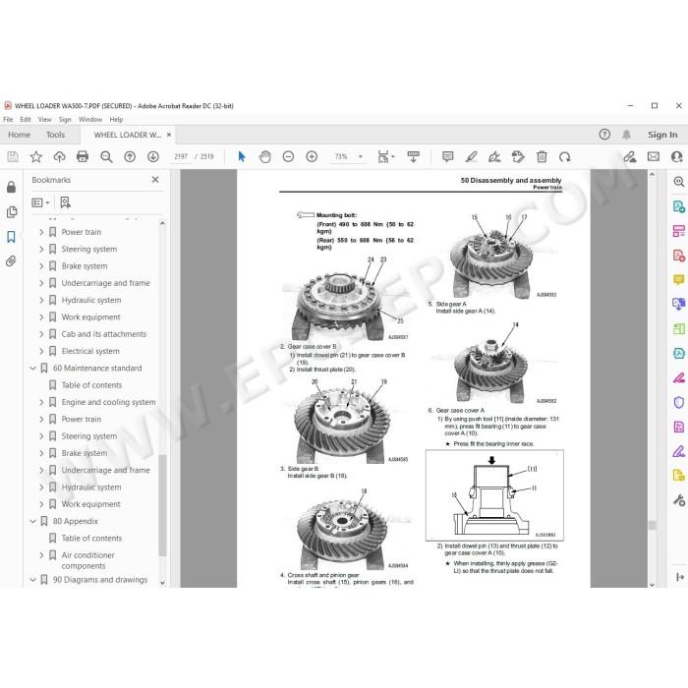Open the File menu
The width and height of the screenshot is (688, 688).
(x=8, y=119)
